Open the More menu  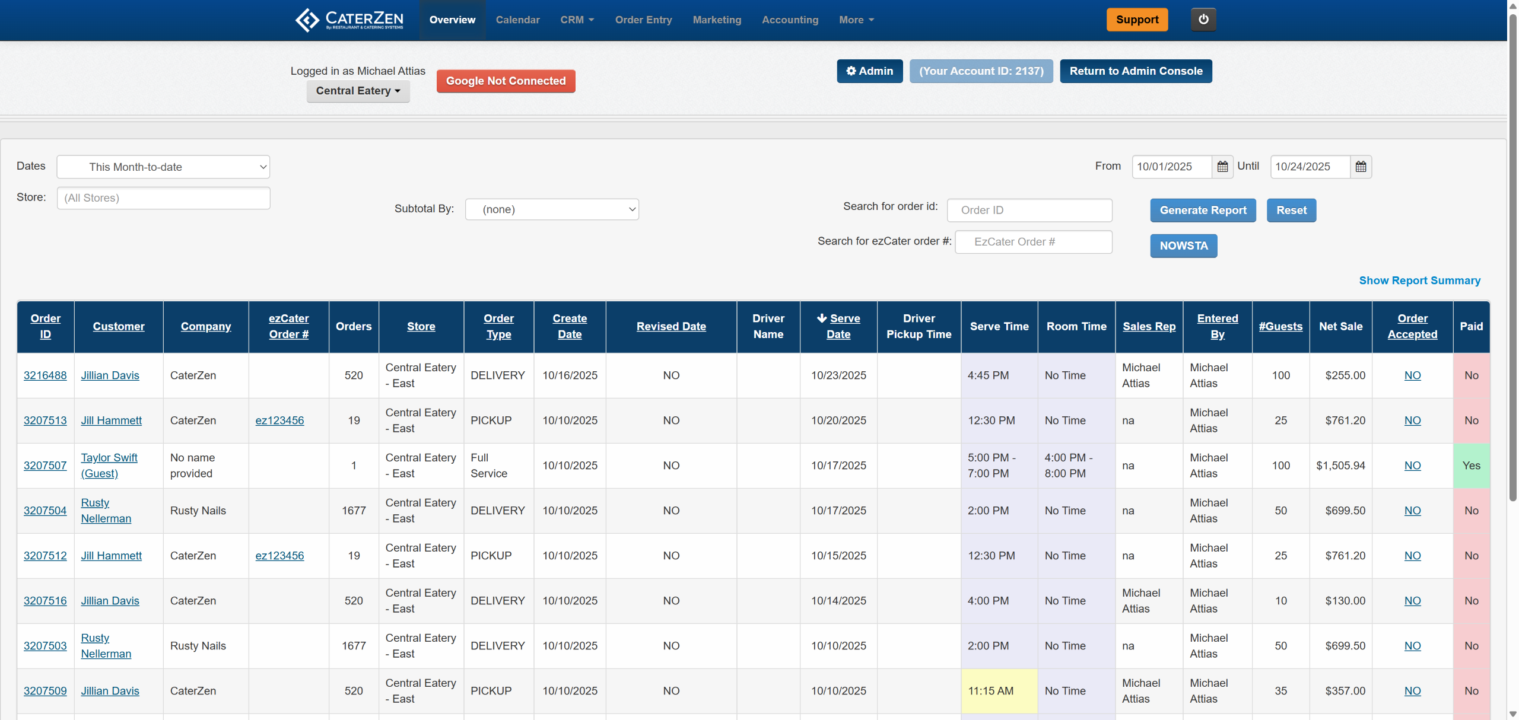856,20
